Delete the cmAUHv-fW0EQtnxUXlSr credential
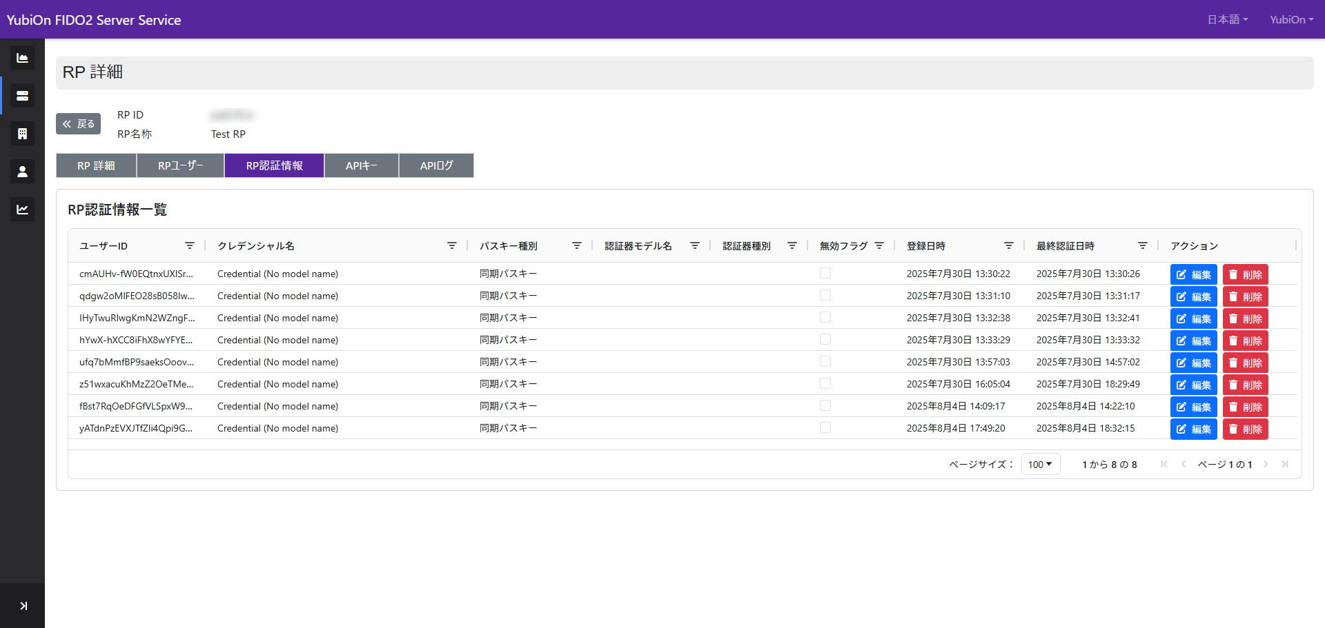This screenshot has height=628, width=1325. pos(1246,274)
